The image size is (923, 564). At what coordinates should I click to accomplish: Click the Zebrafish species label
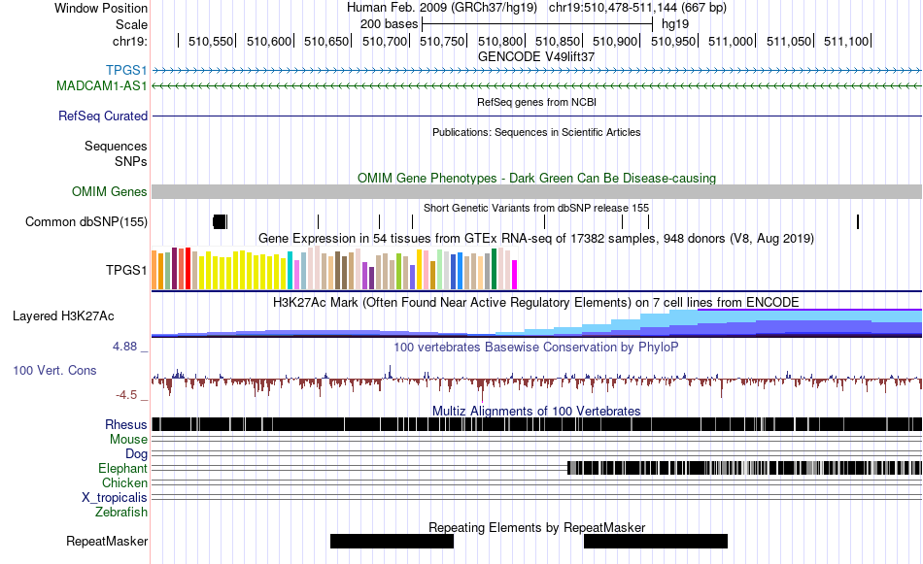tap(121, 512)
